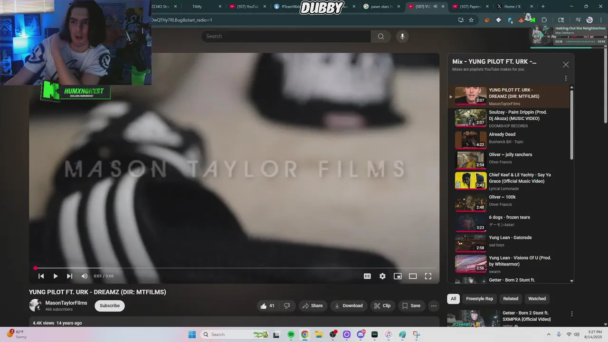Viewport: 608px width, 342px height.
Task: Click the address bar URL
Action: pos(182,20)
